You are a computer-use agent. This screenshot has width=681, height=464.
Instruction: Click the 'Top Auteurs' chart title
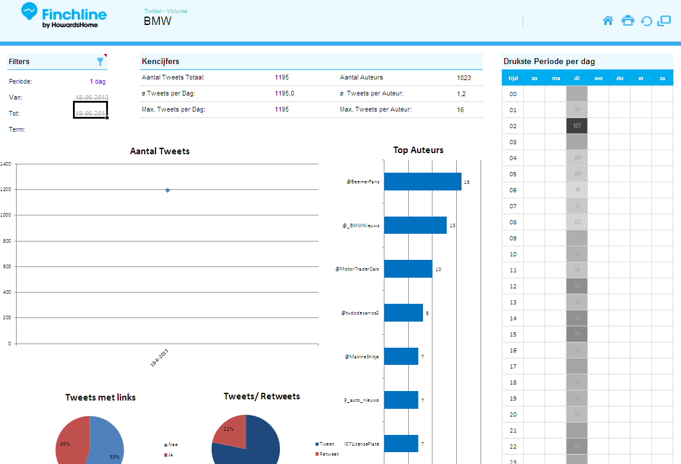[x=418, y=150]
